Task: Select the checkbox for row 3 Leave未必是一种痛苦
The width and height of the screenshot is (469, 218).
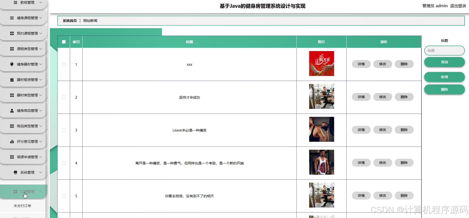Action: tap(64, 130)
